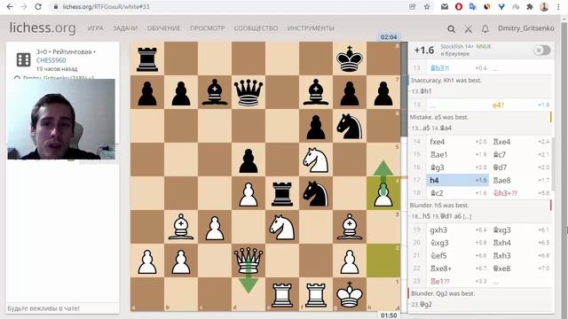Open the Gmail extension icon
The image size is (568, 319).
coord(445,6)
